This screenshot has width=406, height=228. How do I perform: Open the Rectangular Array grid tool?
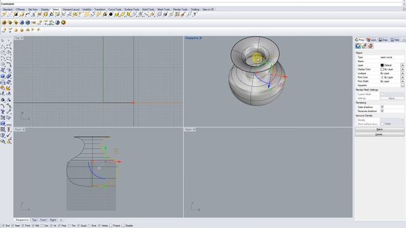pyautogui.click(x=3, y=129)
